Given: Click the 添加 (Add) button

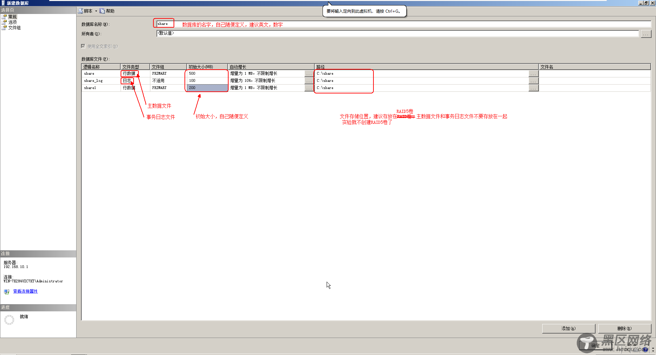Looking at the screenshot, I should [569, 328].
